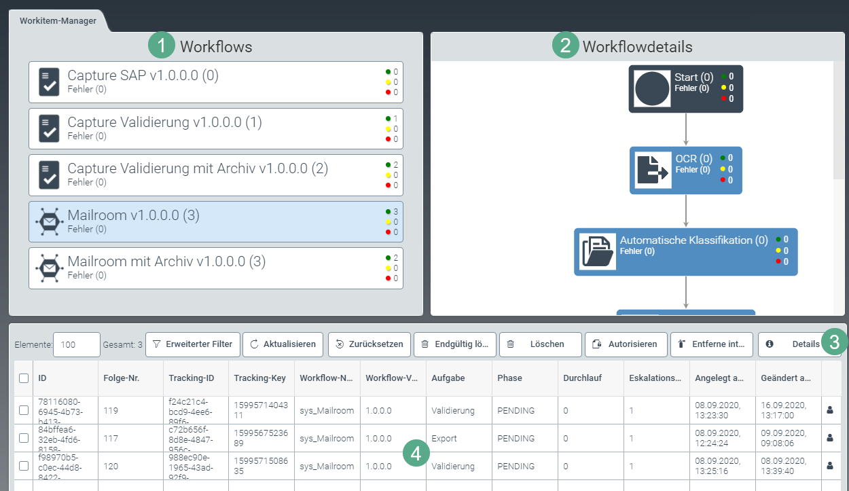Click the Capture SAP workflow icon
This screenshot has height=491, width=849.
tap(49, 82)
